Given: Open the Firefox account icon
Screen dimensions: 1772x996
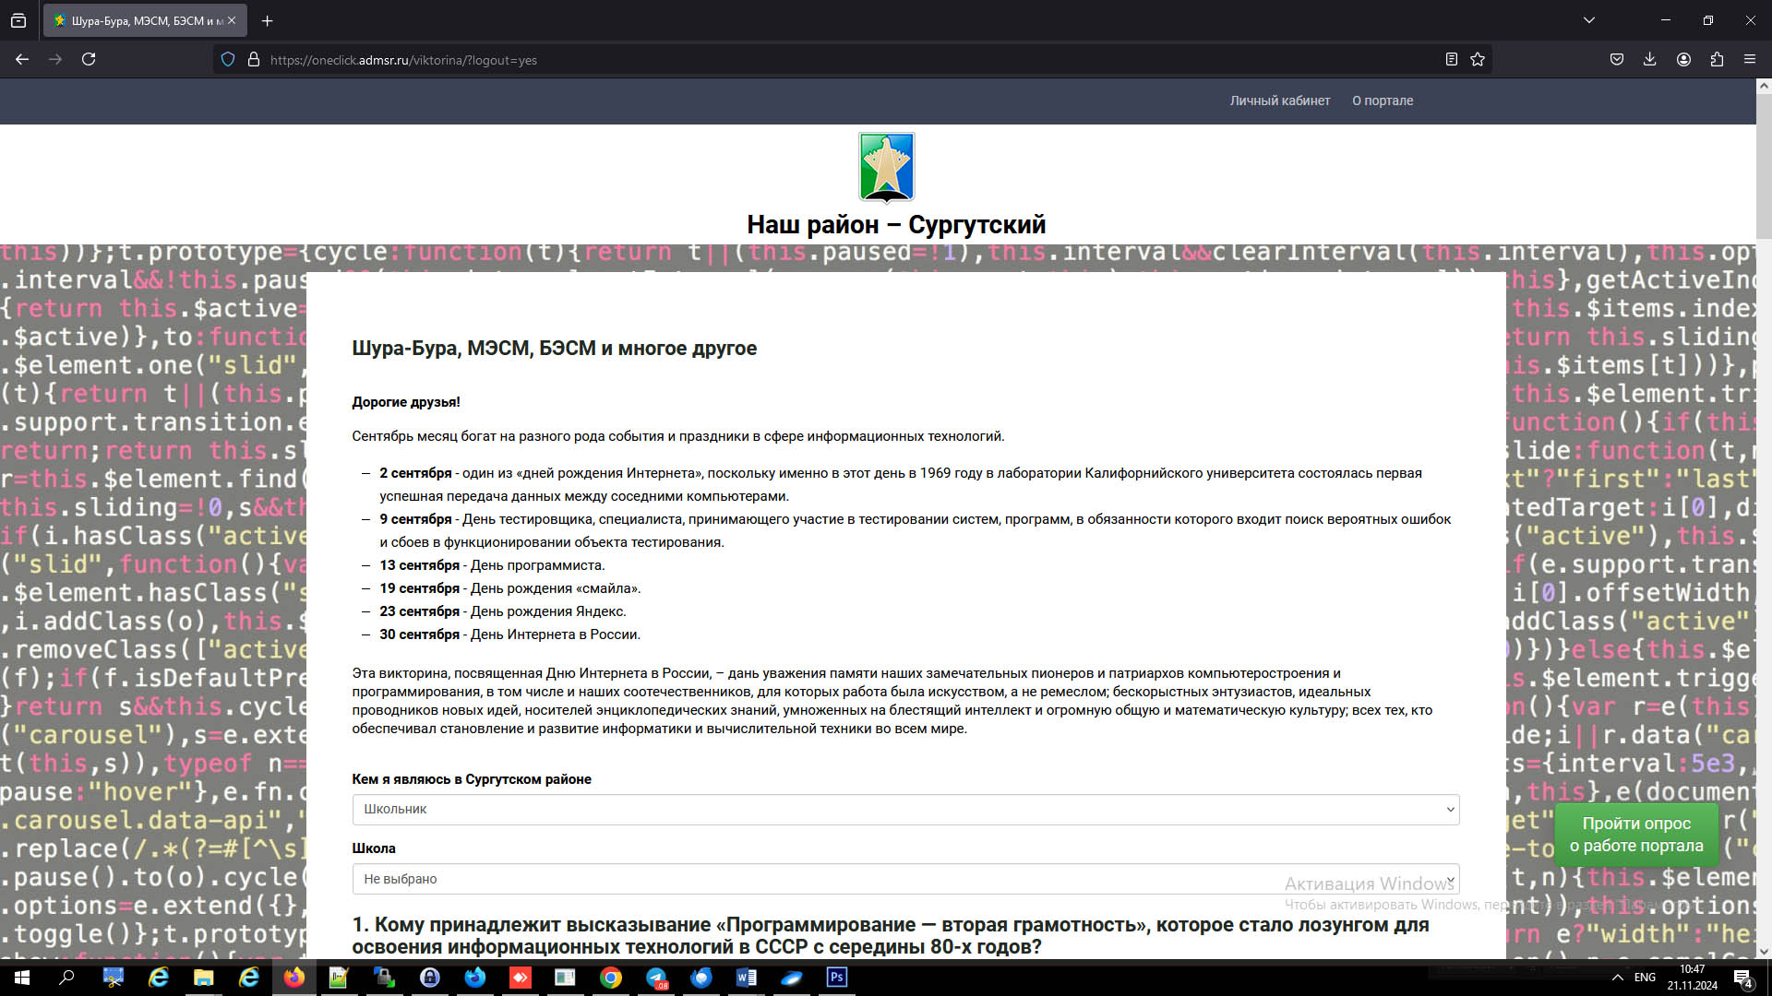Looking at the screenshot, I should pyautogui.click(x=1683, y=59).
